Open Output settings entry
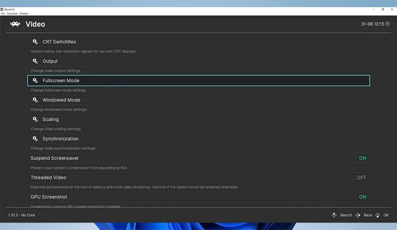The width and height of the screenshot is (397, 230). coord(198,61)
